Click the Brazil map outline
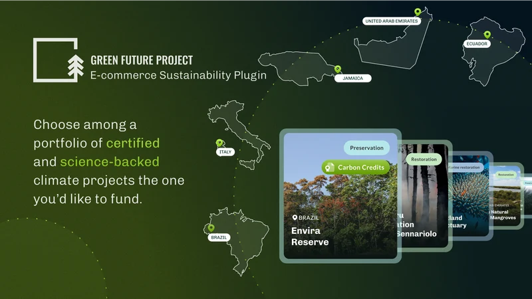532x299 pixels. (237, 241)
